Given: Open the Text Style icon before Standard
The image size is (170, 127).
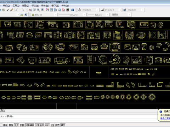Looking at the screenshot, I should pos(80,10).
